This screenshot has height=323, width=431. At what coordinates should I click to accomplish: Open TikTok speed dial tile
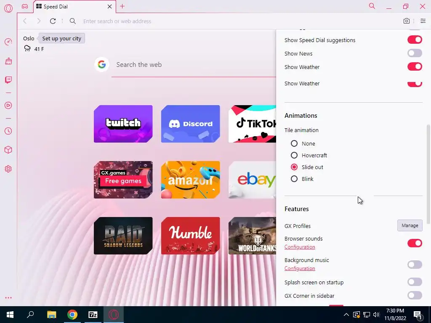[252, 124]
